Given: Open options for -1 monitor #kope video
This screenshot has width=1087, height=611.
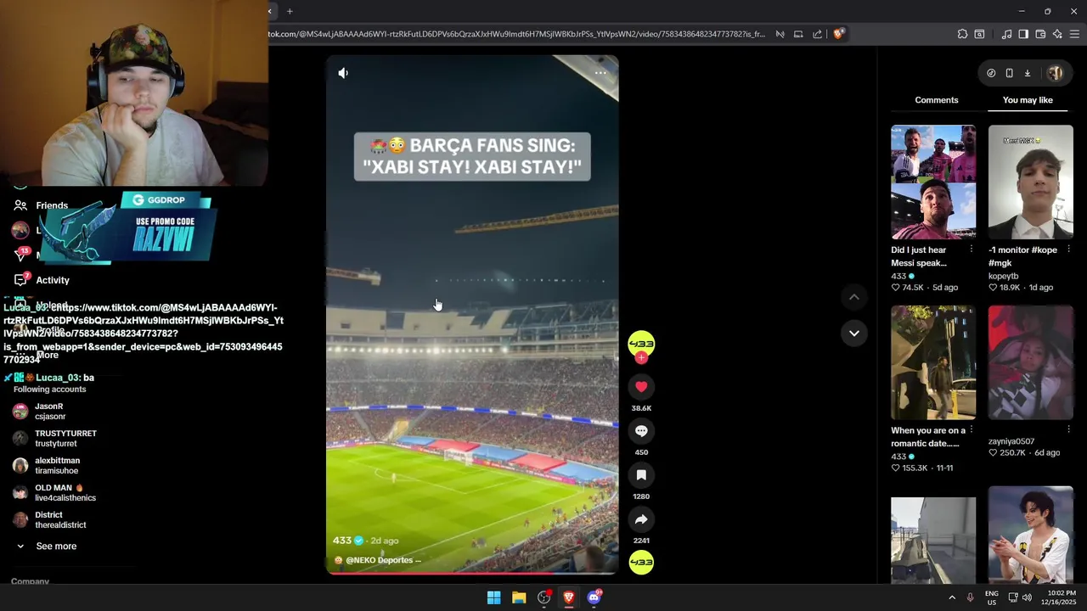Looking at the screenshot, I should pyautogui.click(x=1068, y=249).
